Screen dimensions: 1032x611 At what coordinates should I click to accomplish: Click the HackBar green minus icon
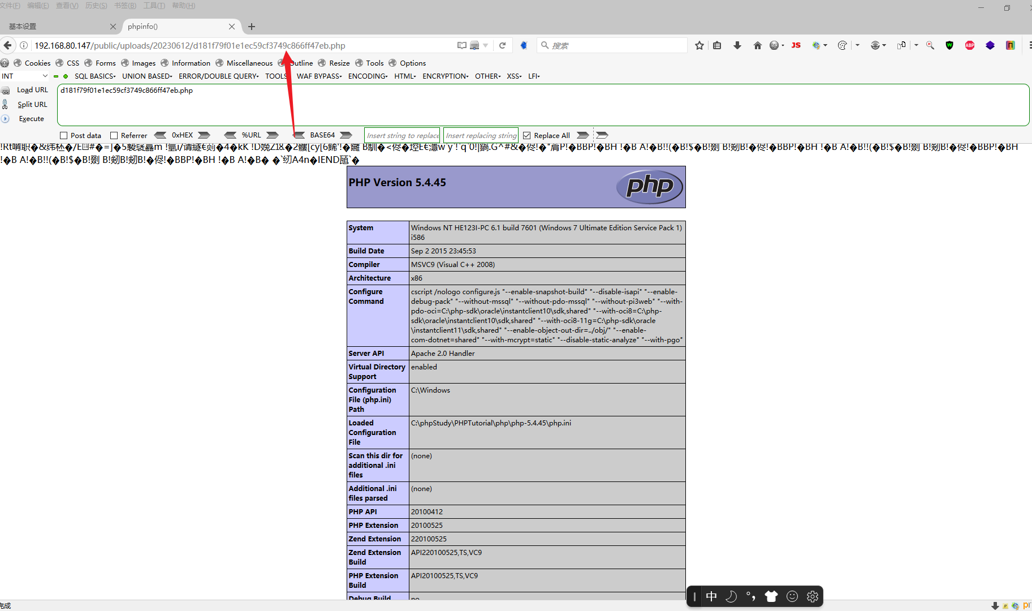(56, 76)
